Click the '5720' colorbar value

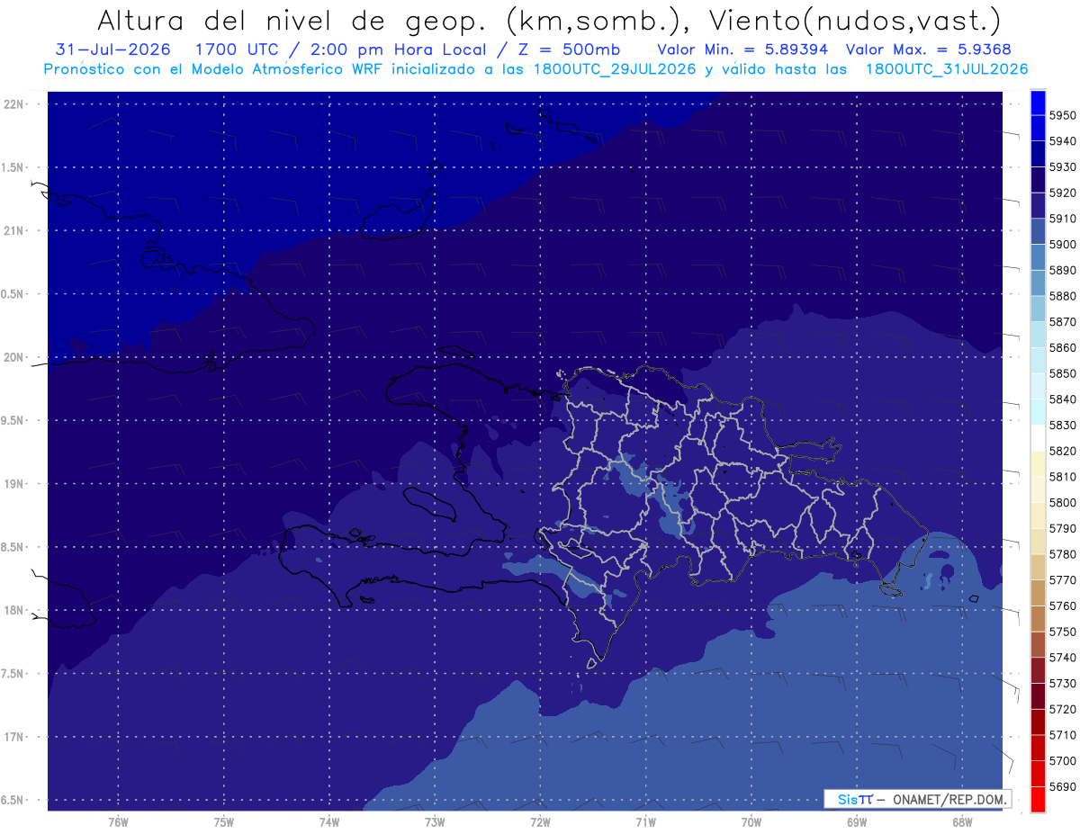1062,709
